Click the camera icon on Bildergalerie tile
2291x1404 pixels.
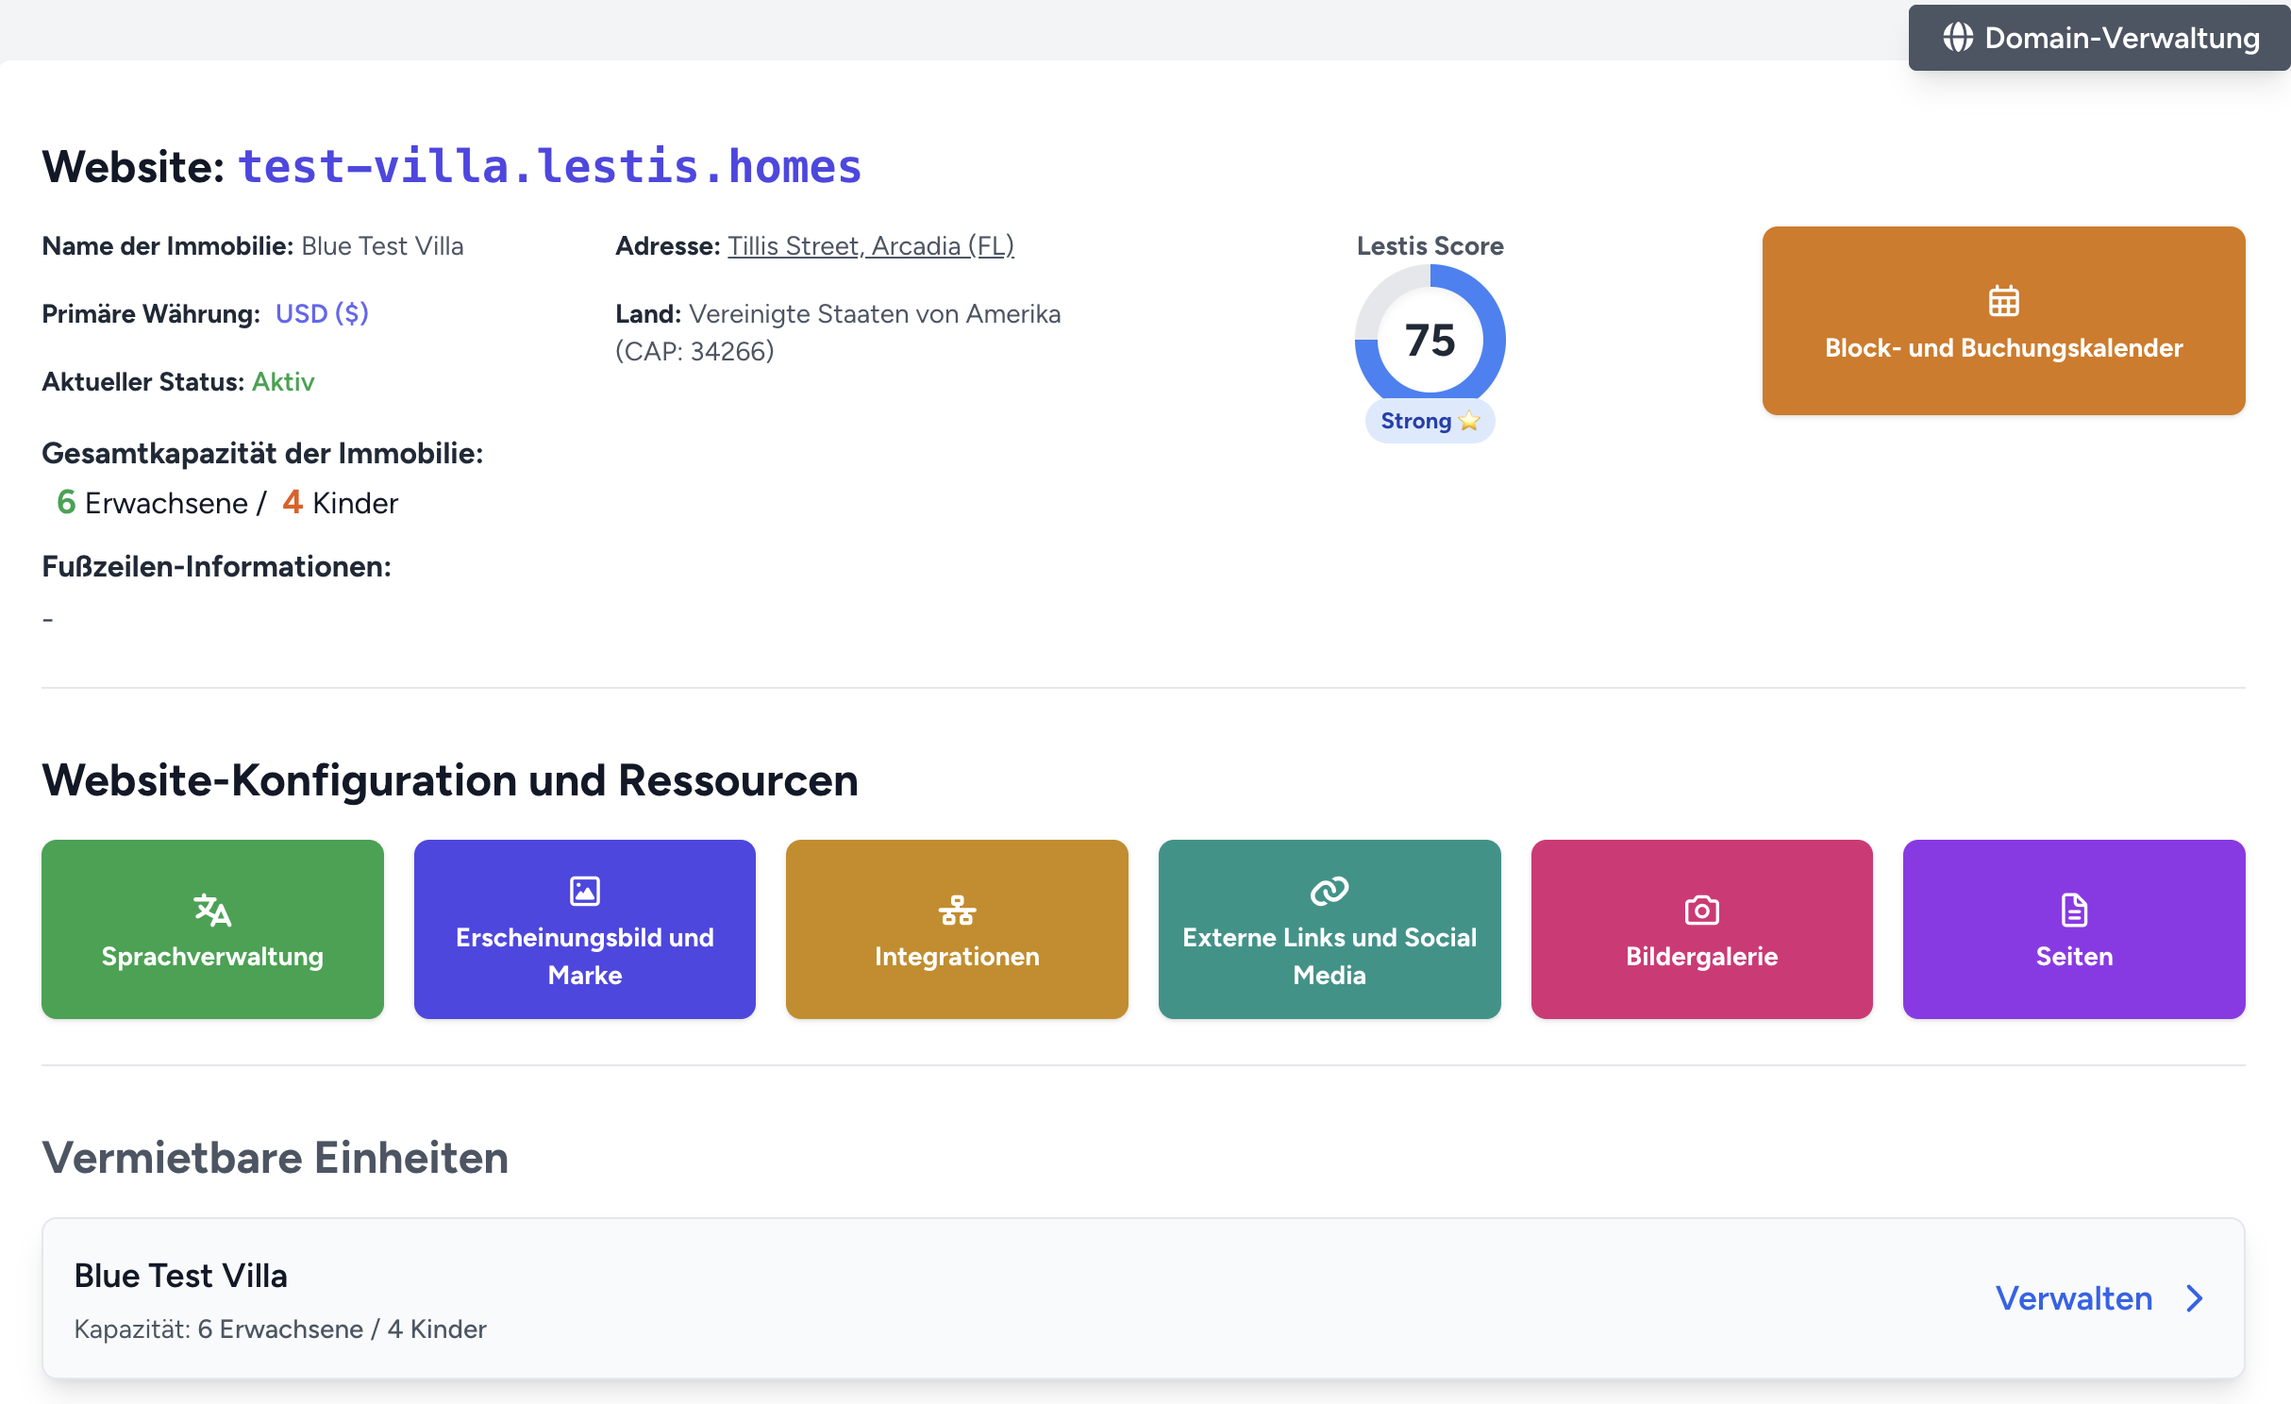[x=1701, y=910]
